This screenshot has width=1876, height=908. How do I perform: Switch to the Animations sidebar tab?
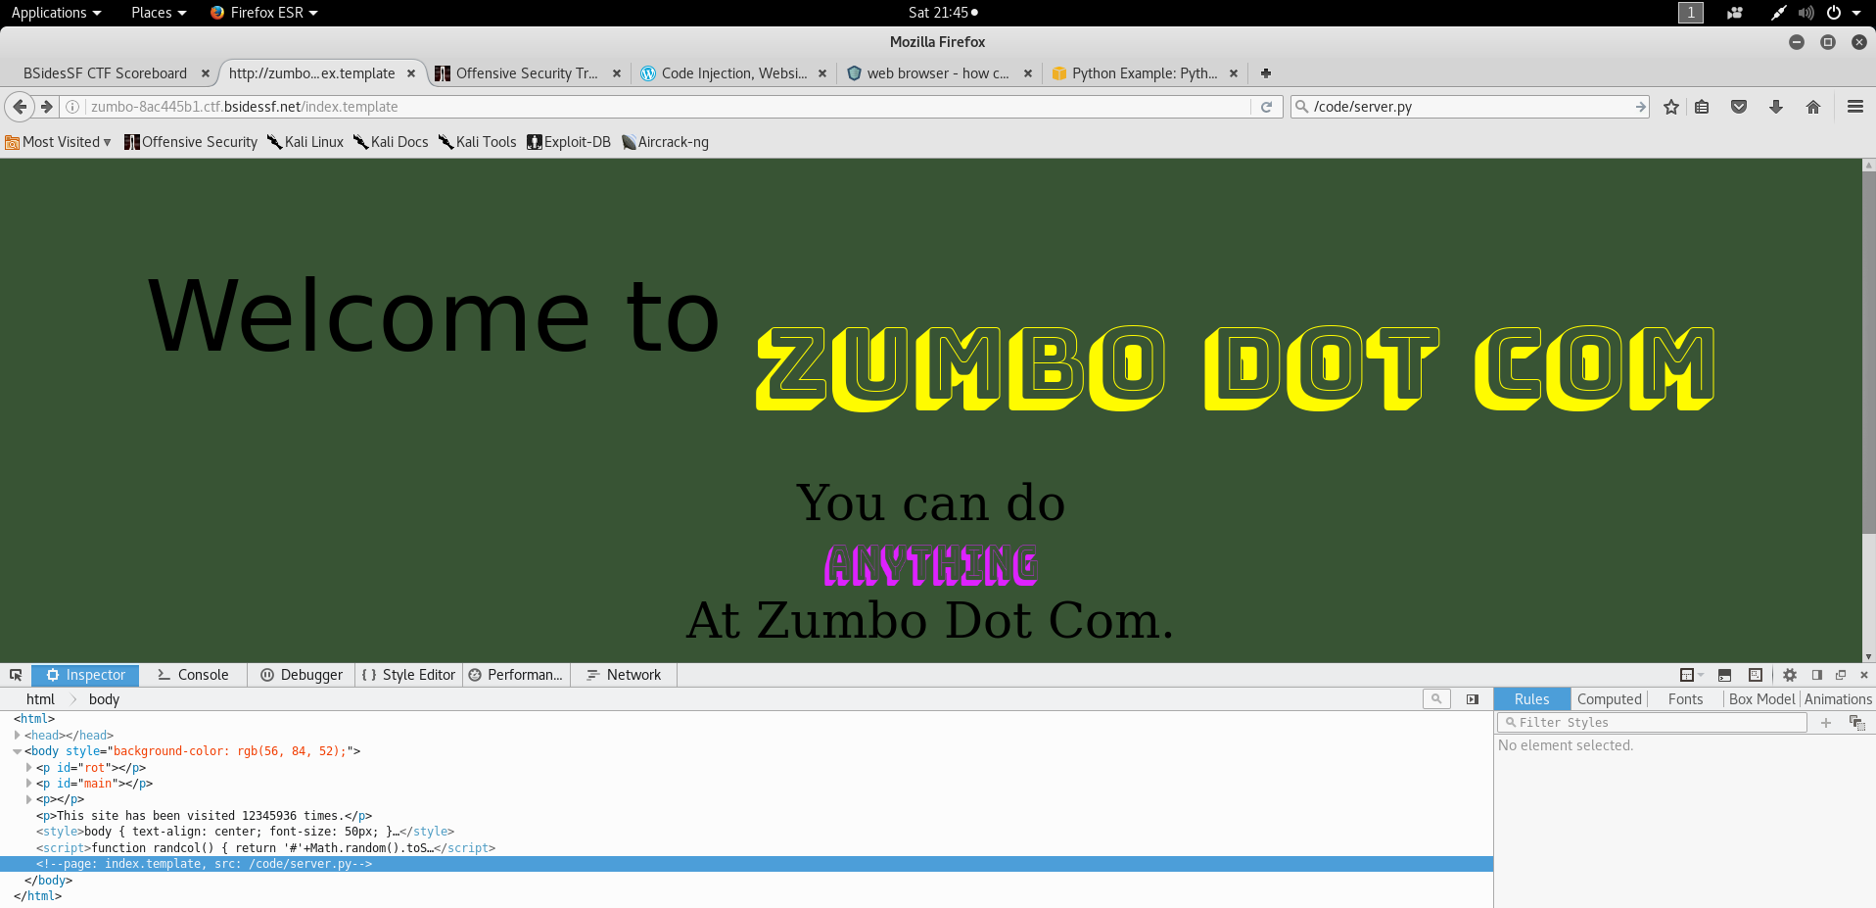[1838, 699]
